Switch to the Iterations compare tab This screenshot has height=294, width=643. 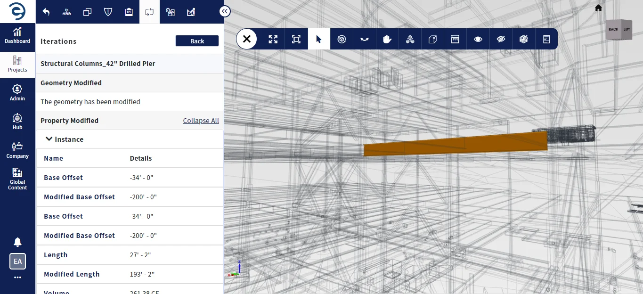coord(149,12)
